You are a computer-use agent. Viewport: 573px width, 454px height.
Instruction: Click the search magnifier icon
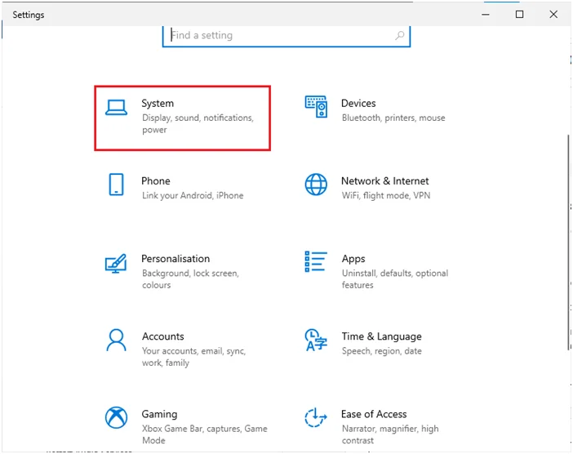[x=400, y=35]
